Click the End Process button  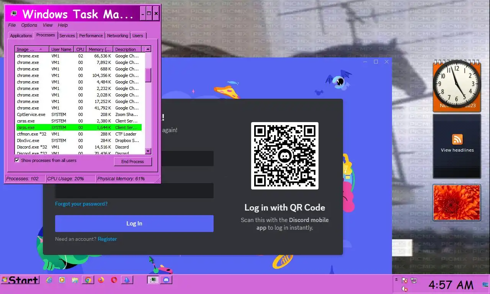132,162
